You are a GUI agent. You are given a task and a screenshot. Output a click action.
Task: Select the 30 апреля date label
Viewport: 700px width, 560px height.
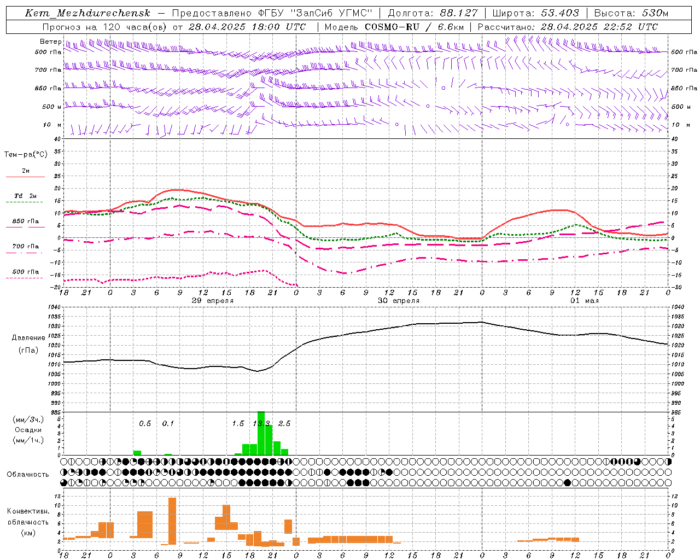coord(399,301)
